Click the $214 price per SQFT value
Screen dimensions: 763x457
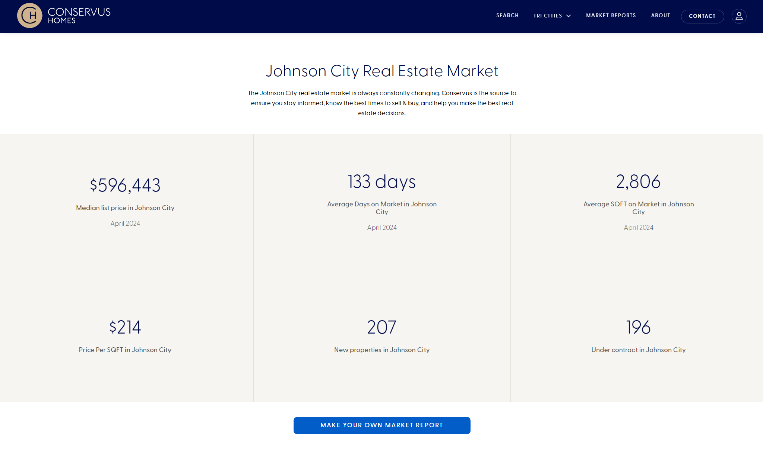(x=125, y=327)
